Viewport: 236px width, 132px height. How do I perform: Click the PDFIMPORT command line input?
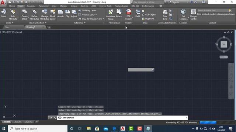point(122,118)
